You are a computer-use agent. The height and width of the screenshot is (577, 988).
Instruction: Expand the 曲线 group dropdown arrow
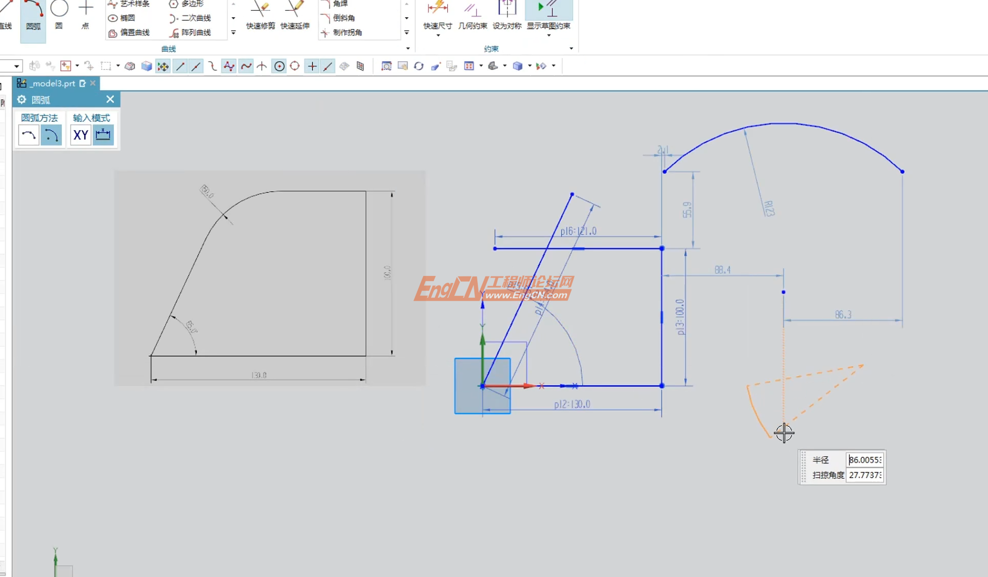[408, 49]
